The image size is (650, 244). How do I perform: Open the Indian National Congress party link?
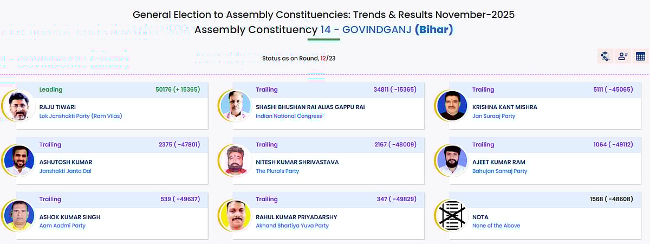point(289,116)
